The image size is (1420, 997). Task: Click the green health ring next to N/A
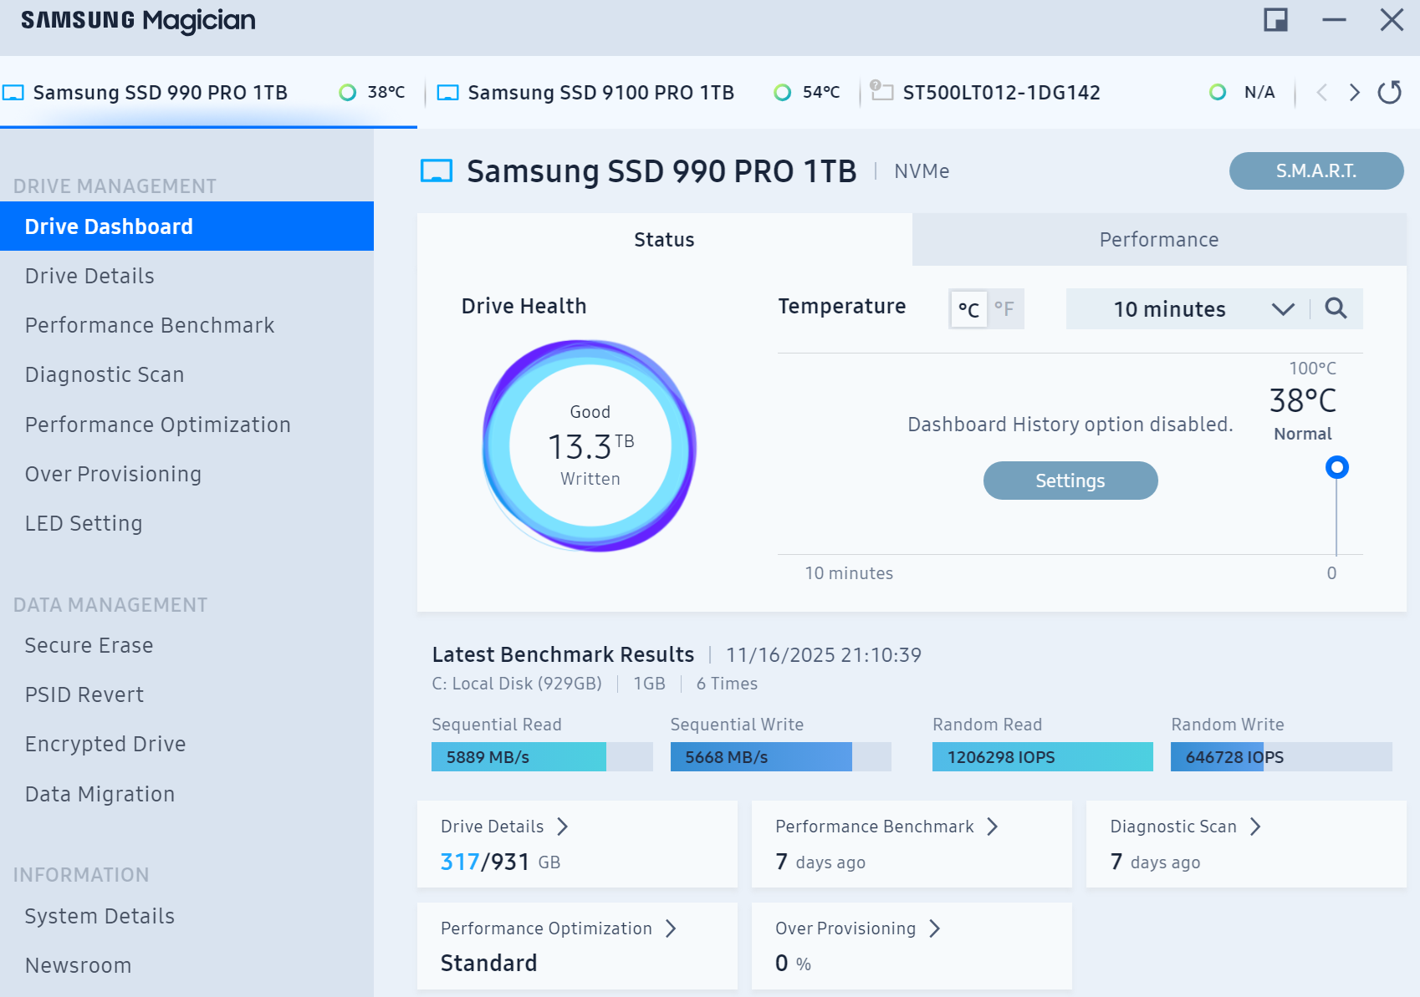click(x=1218, y=92)
